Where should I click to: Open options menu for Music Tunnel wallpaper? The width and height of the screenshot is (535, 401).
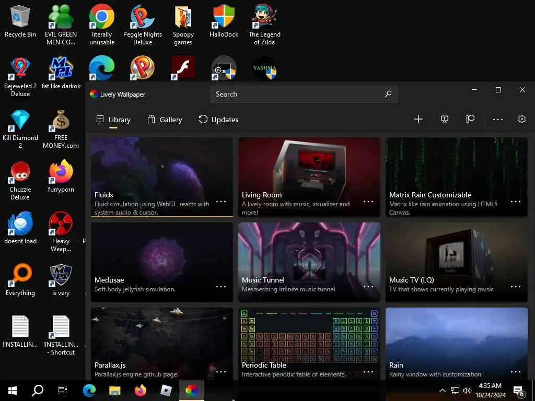coord(368,287)
